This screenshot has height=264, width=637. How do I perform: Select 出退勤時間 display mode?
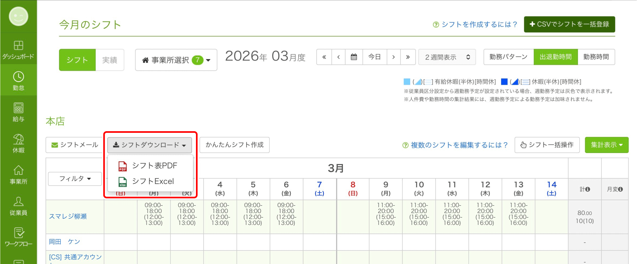click(x=556, y=57)
